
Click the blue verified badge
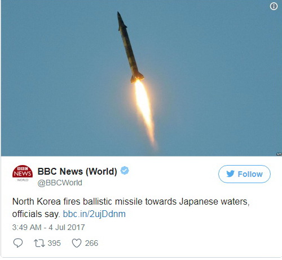click(x=125, y=171)
